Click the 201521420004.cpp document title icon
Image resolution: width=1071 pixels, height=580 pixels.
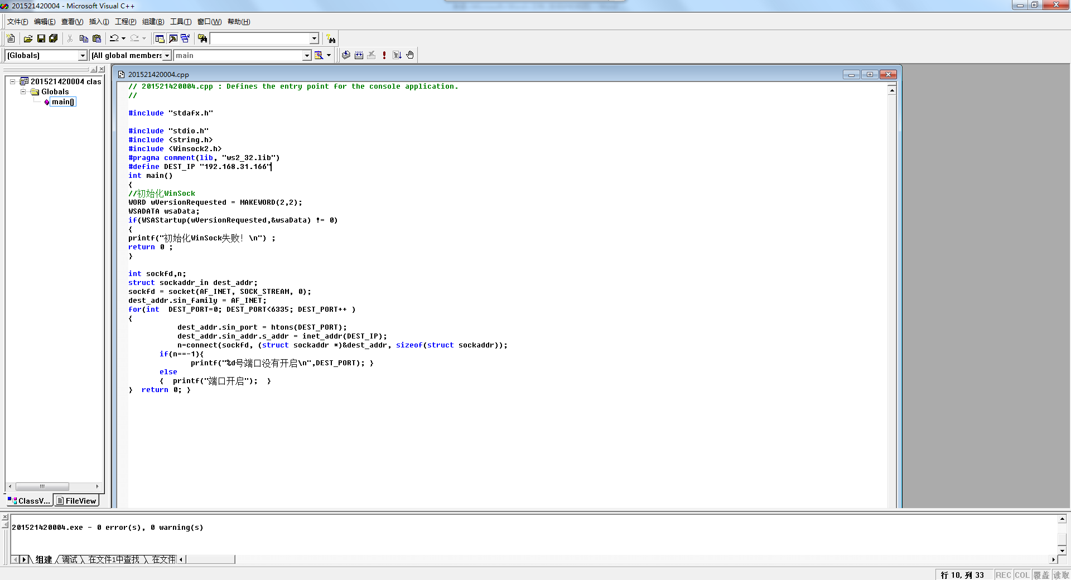point(121,74)
